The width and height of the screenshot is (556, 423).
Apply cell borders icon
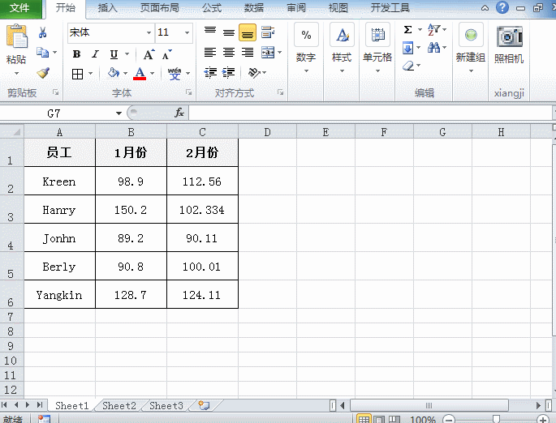coord(77,74)
